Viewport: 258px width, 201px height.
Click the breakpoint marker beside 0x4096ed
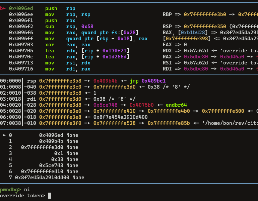pos(3,8)
